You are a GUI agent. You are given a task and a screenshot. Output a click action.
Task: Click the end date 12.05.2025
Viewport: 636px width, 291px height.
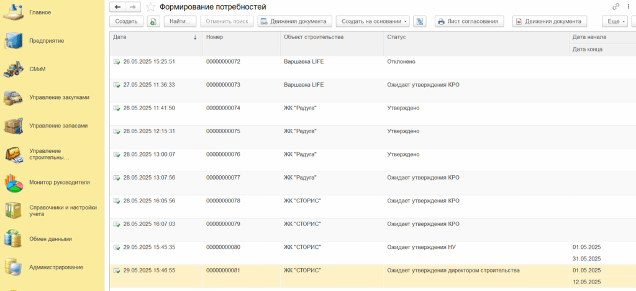click(586, 282)
